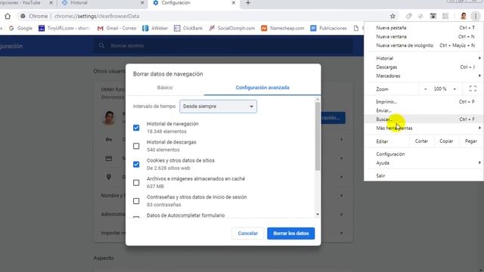
Task: Open the Gmail - Correo bookmark
Action: (116, 28)
